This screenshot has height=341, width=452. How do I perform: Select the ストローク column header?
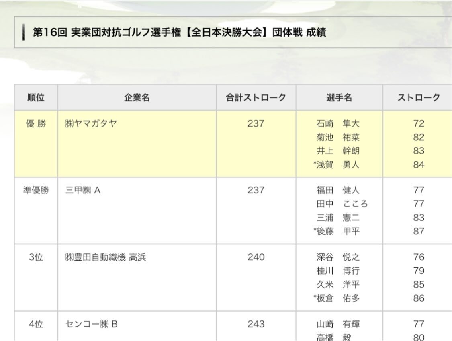click(x=418, y=97)
